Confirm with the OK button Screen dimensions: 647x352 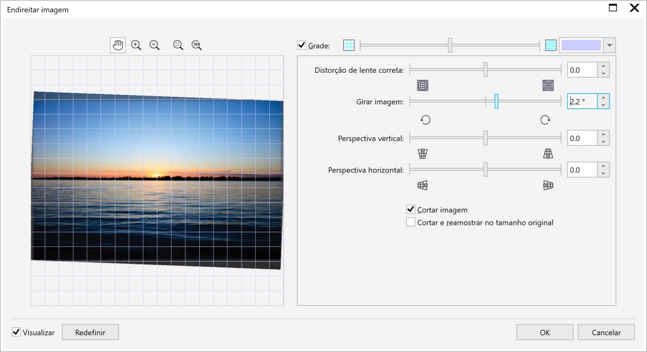click(x=545, y=332)
